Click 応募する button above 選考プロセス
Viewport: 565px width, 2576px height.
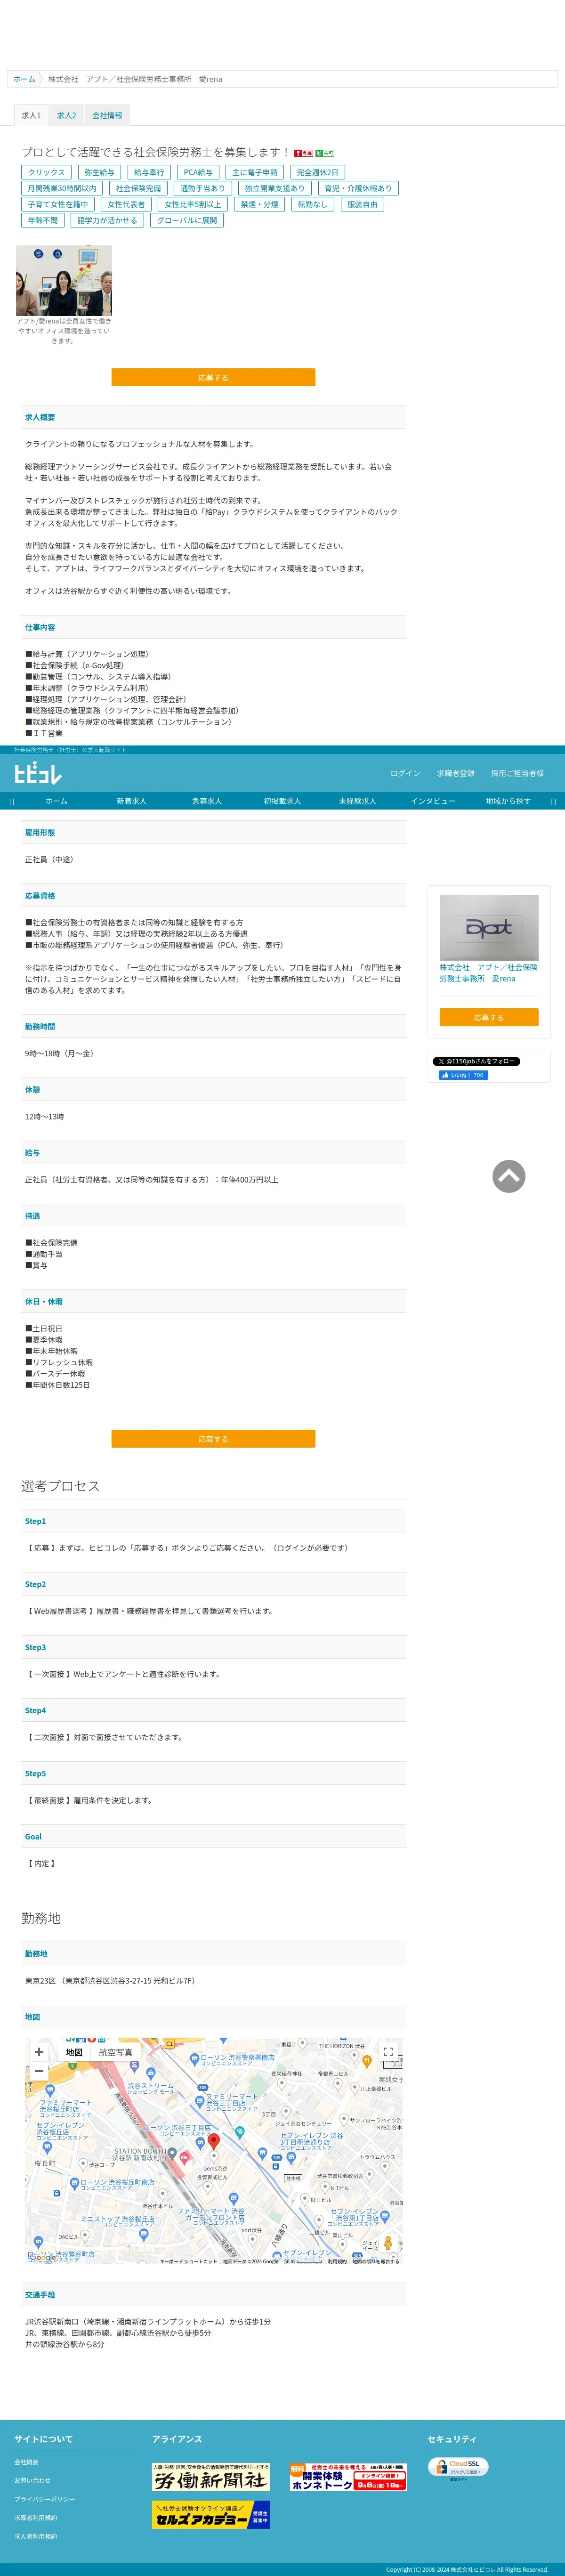(x=213, y=1439)
